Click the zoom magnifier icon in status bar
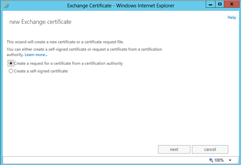Screen dimensions: 241x165 tap(211, 160)
